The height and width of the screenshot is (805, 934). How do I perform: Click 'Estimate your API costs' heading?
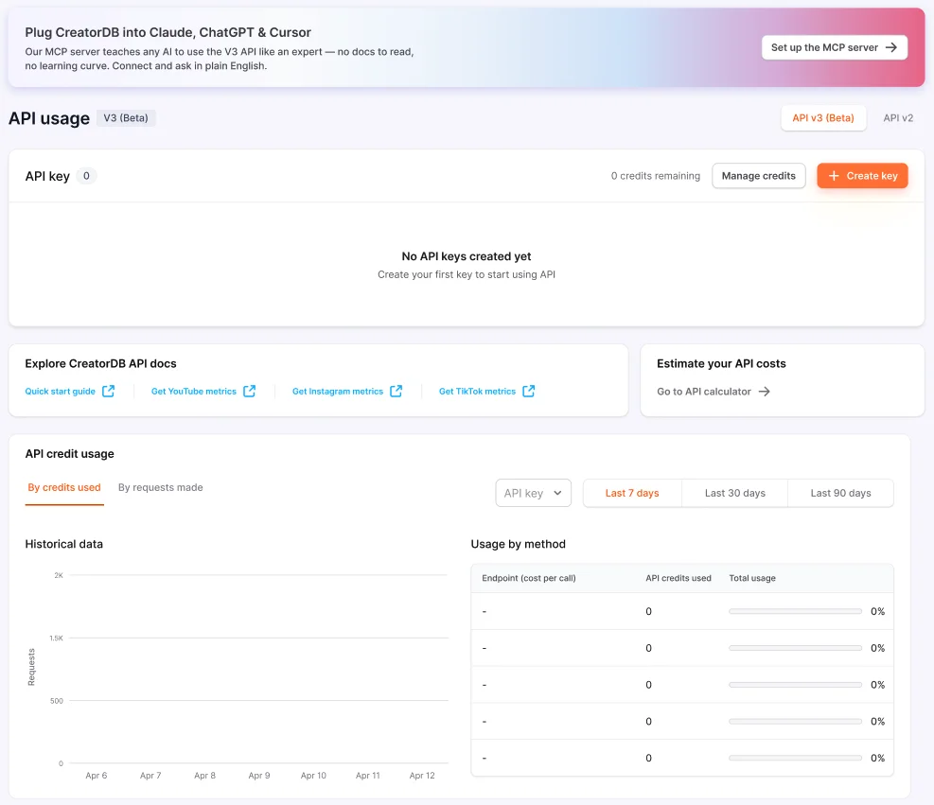(721, 364)
